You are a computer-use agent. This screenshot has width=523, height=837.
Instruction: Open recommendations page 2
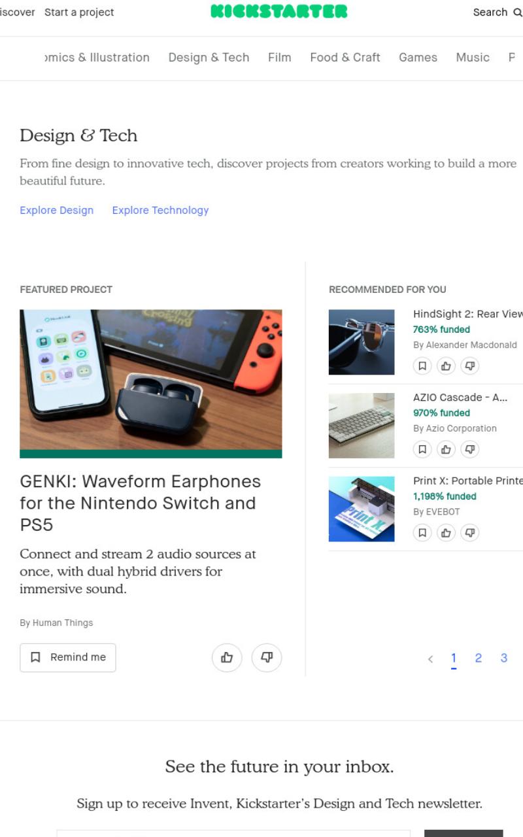(x=479, y=658)
